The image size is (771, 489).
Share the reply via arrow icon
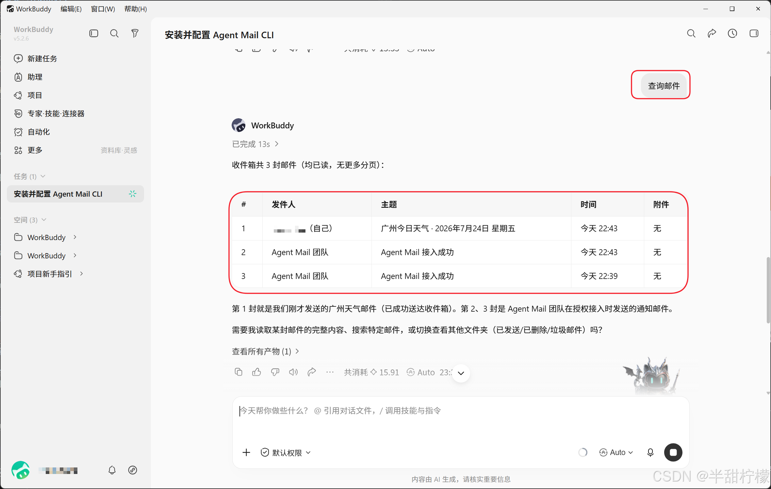coord(312,372)
